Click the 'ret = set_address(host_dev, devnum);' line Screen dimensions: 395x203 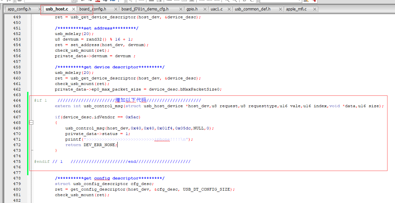point(102,45)
